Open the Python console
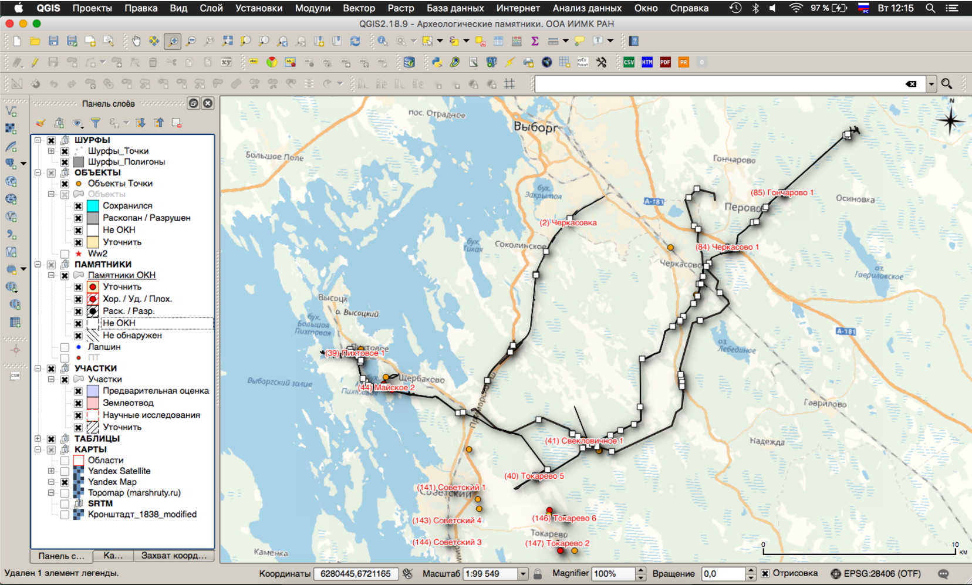 (x=437, y=62)
